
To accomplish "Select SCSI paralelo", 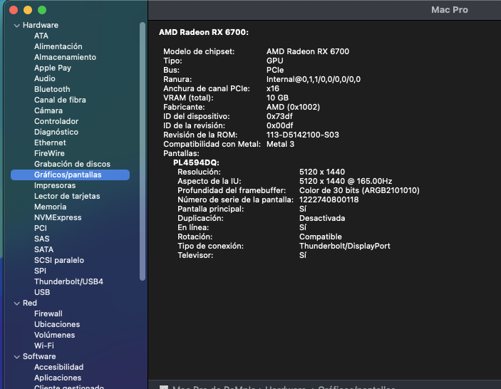I will [x=59, y=260].
